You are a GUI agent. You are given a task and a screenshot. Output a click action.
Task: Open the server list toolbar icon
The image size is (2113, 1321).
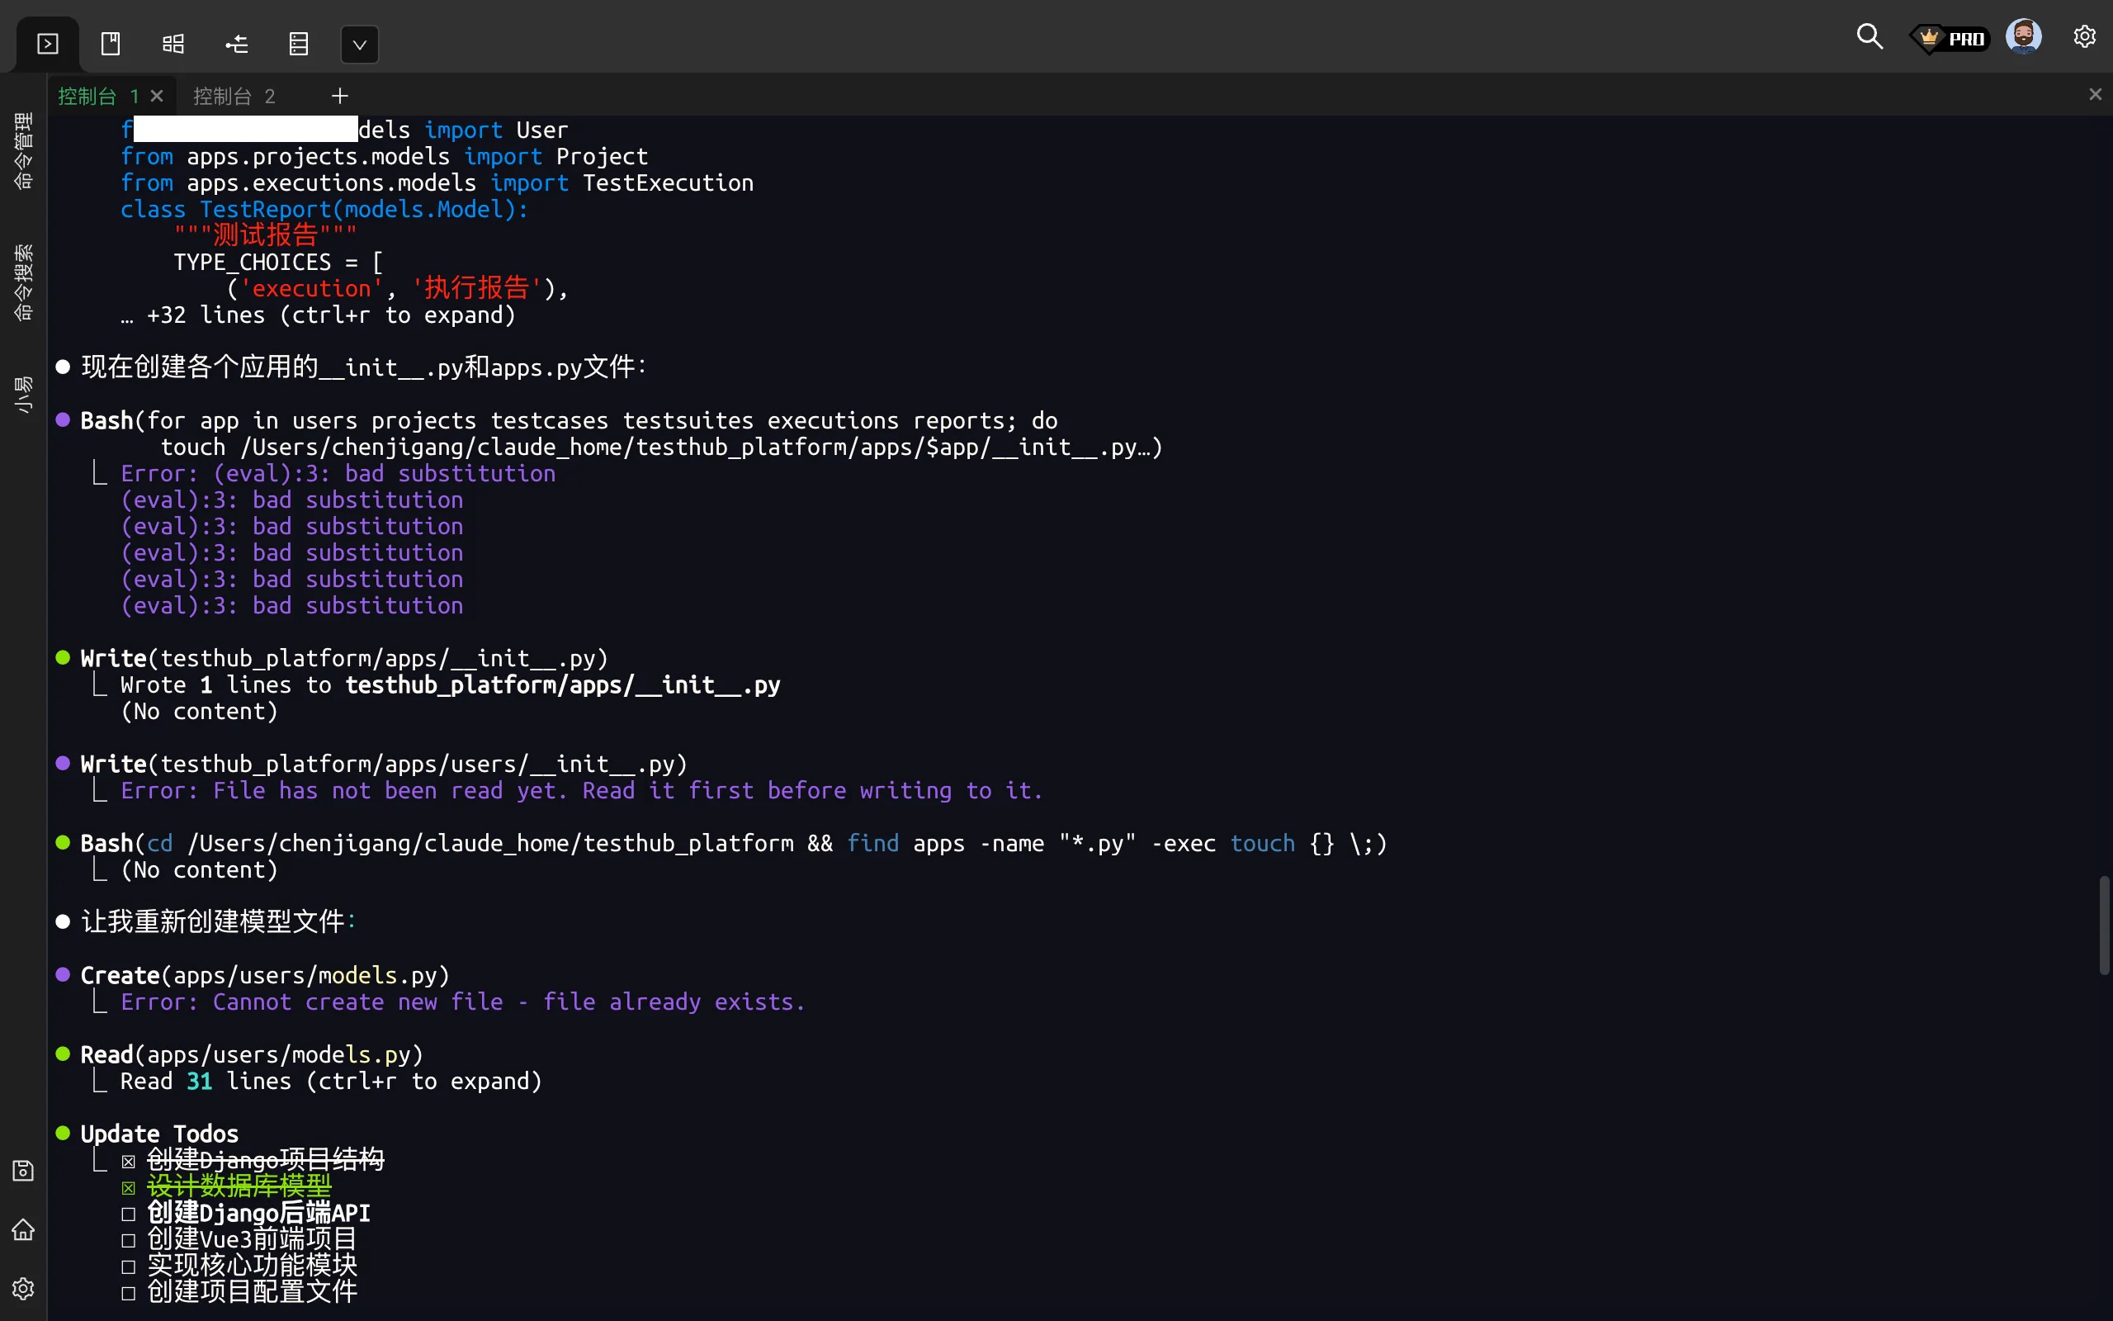coord(299,44)
